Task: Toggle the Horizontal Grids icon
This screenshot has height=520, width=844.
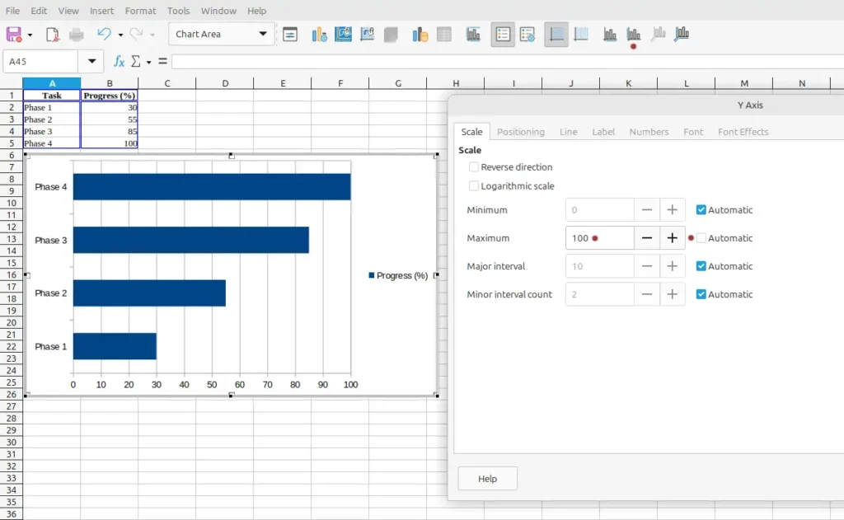Action: (x=556, y=35)
